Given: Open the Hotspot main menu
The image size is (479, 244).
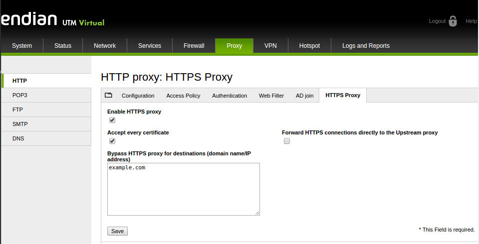Looking at the screenshot, I should tap(309, 46).
